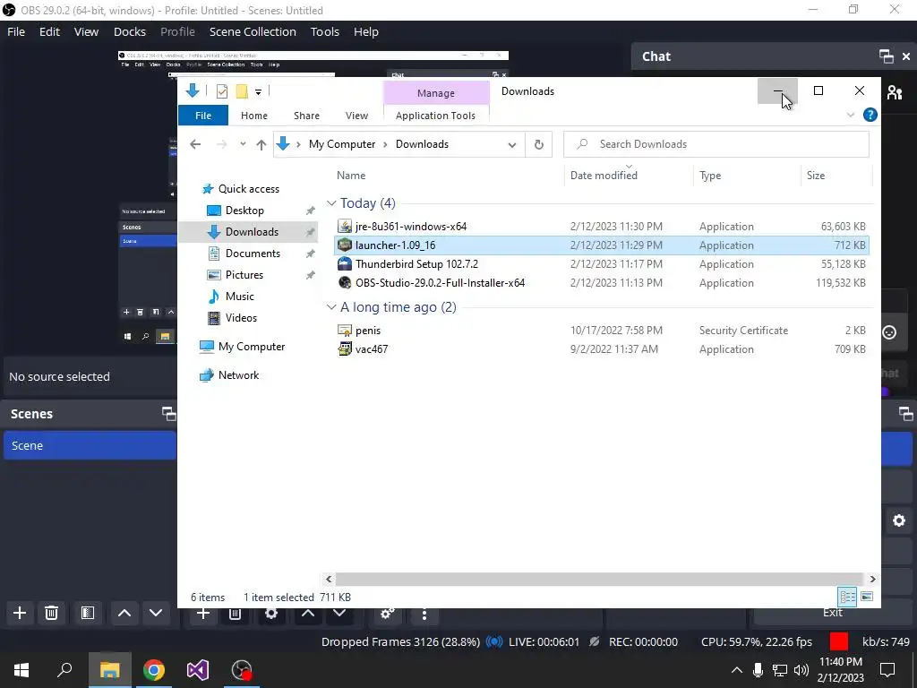Go up one folder level in Explorer

click(x=261, y=144)
